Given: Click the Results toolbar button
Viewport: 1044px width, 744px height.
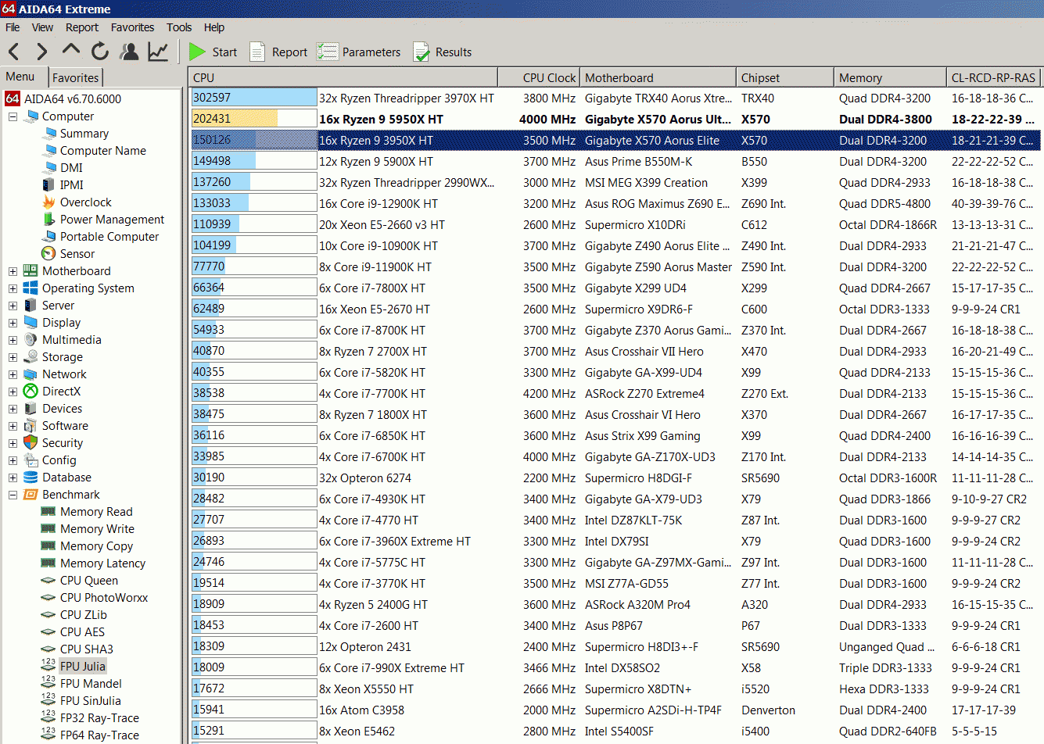Looking at the screenshot, I should [x=443, y=52].
